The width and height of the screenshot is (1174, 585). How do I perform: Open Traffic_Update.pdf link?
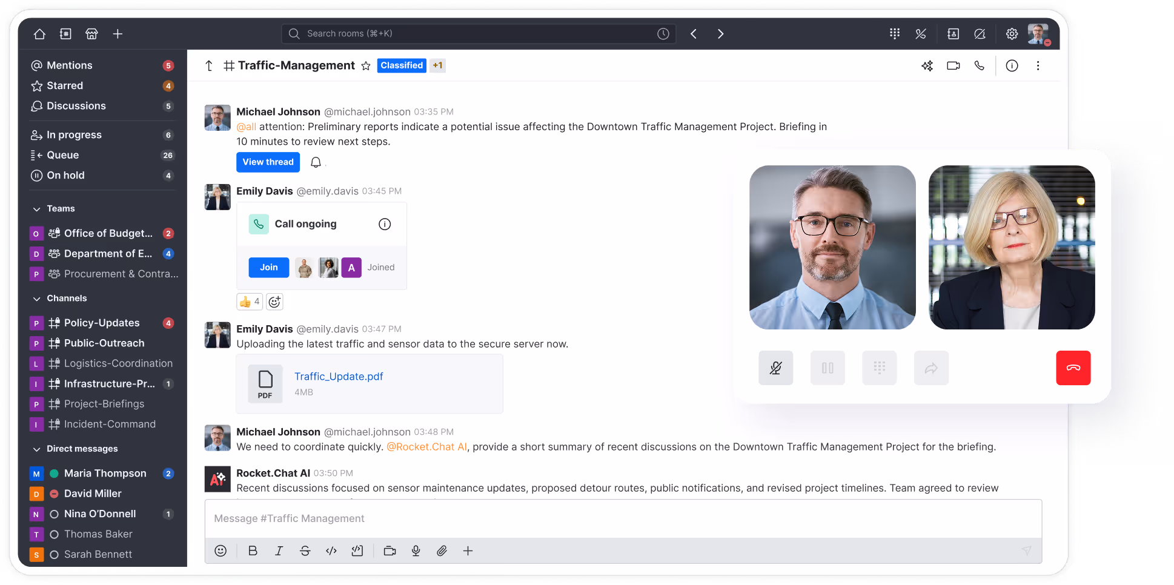pos(339,377)
